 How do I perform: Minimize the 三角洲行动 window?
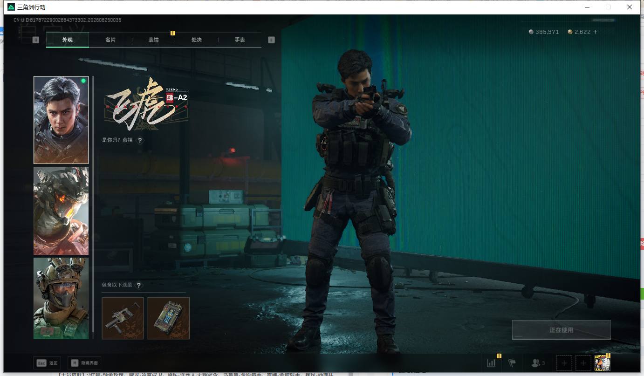tap(586, 7)
